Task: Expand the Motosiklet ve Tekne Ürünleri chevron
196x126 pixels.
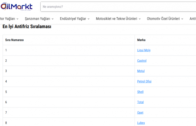Action: click(140, 19)
